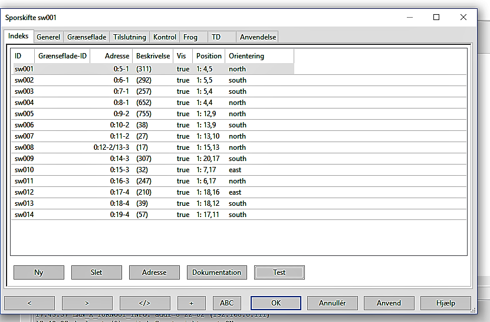Image resolution: width=490 pixels, height=322 pixels.
Task: Open the Kontrol tab
Action: (165, 37)
